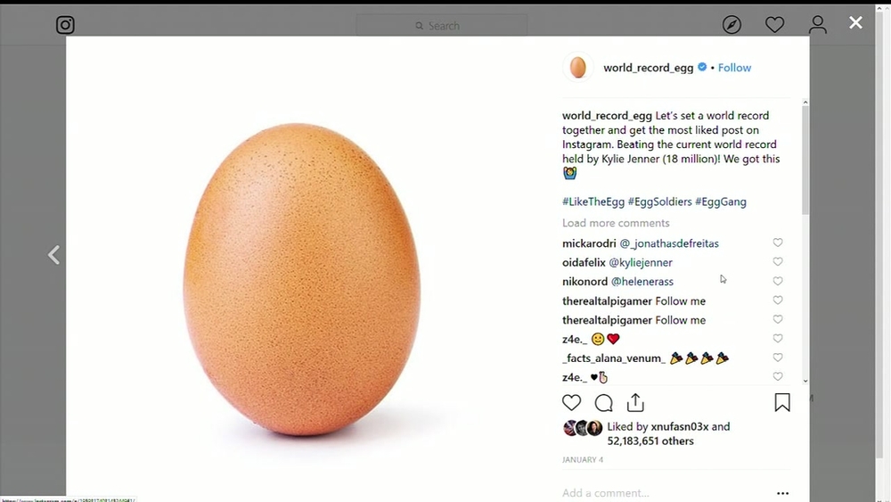Expand Load more comments
891x502 pixels.
(x=616, y=223)
